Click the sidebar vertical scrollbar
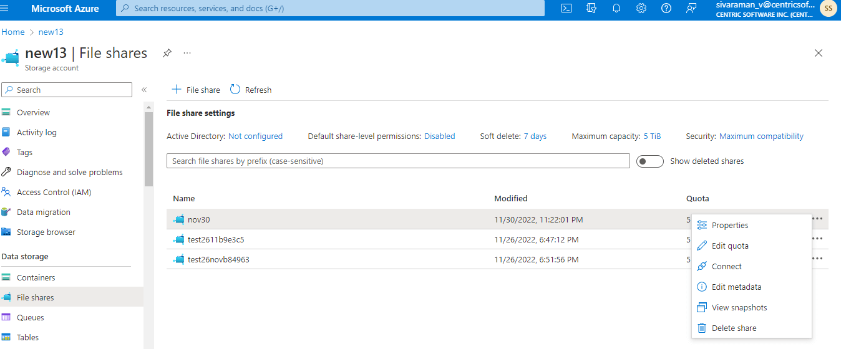Image resolution: width=841 pixels, height=349 pixels. [148, 150]
